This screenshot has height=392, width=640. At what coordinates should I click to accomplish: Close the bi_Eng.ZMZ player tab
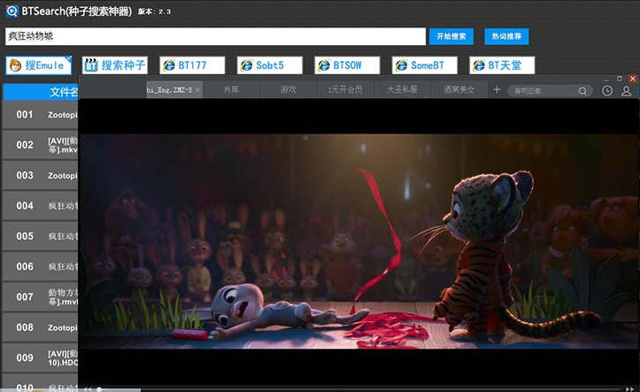pyautogui.click(x=197, y=89)
